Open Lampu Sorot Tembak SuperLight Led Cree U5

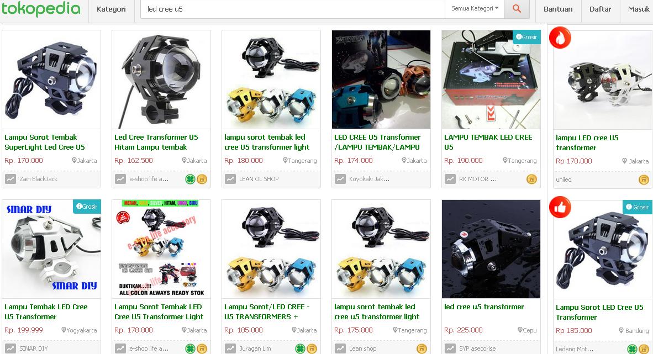pyautogui.click(x=45, y=142)
